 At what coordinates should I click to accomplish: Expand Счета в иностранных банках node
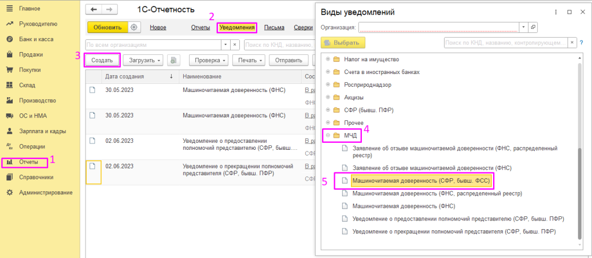327,72
